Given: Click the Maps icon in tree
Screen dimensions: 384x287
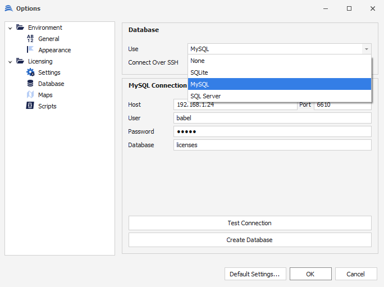Looking at the screenshot, I should [30, 95].
